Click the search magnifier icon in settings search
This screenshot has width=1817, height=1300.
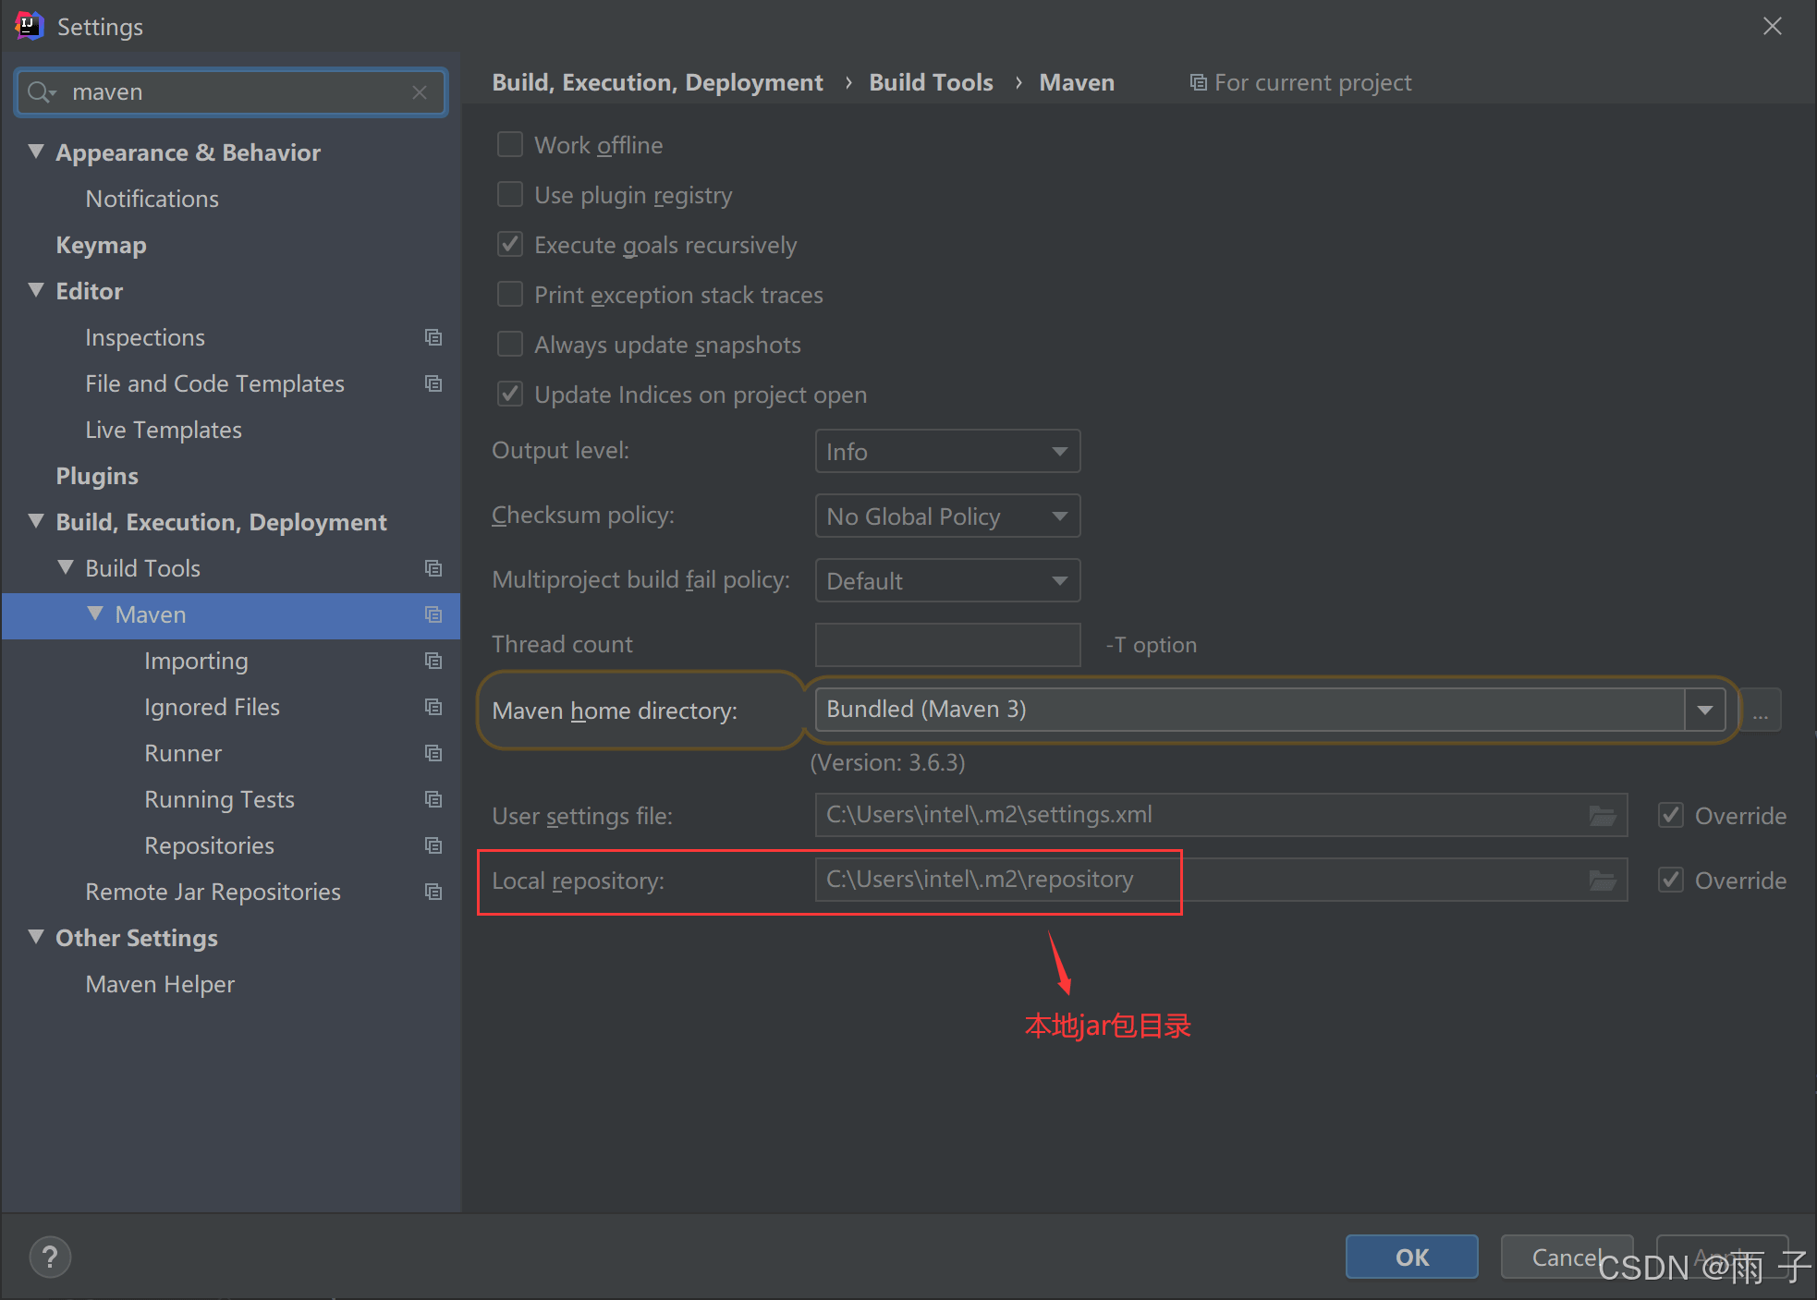click(40, 92)
